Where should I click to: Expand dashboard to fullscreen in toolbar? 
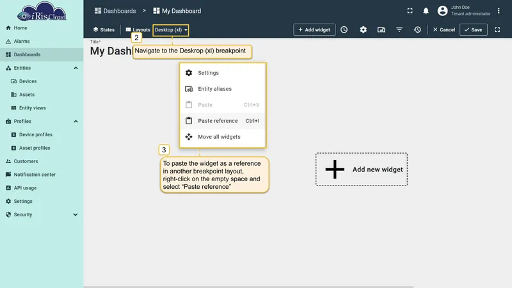pos(497,29)
